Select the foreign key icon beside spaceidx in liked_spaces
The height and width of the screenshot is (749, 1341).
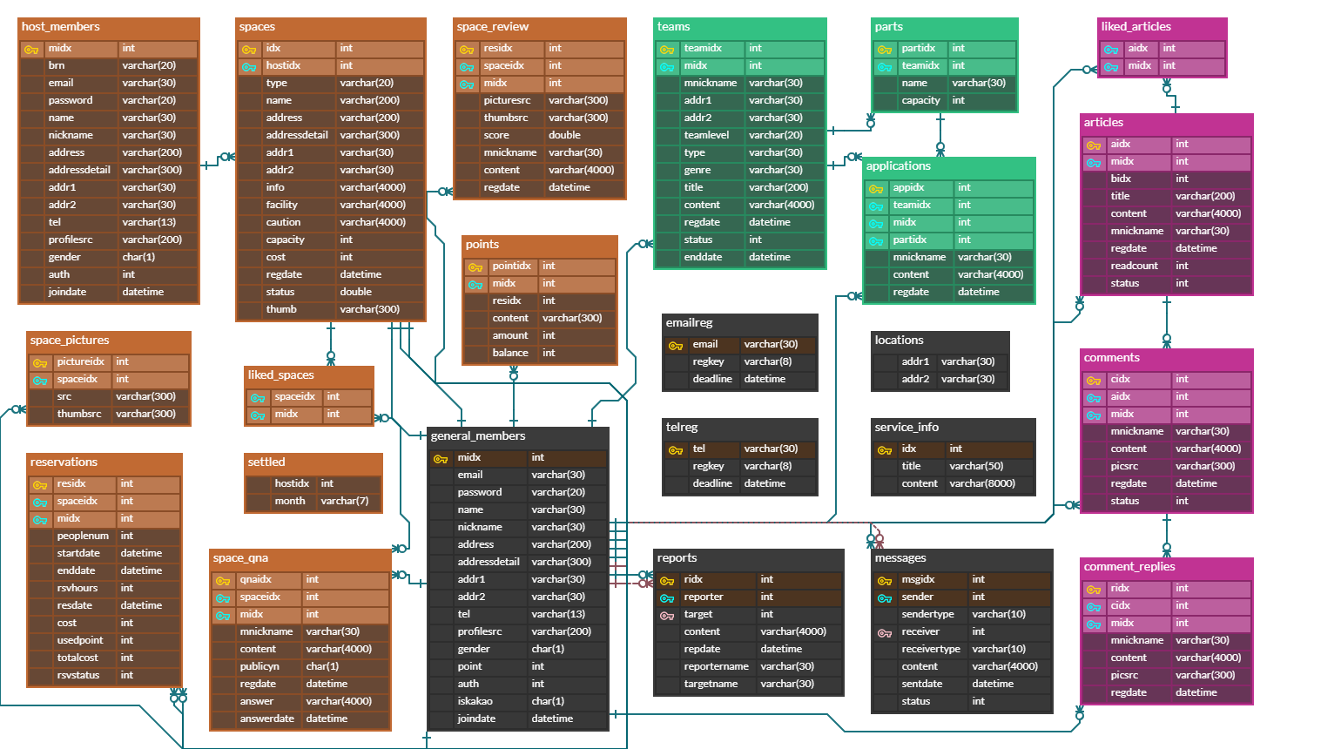tap(256, 396)
